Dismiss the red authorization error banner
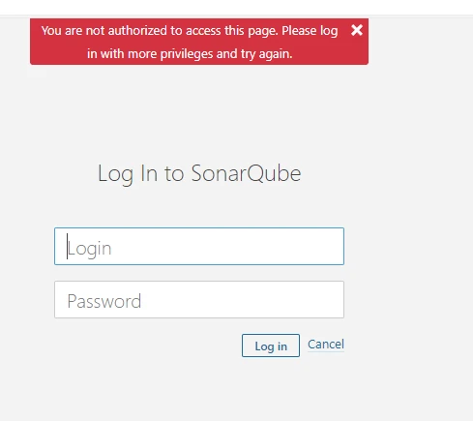The width and height of the screenshot is (473, 421). (357, 30)
